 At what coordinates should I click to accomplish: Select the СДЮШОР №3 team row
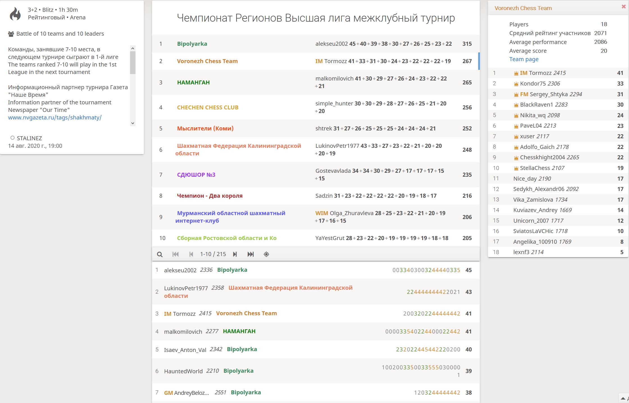316,175
